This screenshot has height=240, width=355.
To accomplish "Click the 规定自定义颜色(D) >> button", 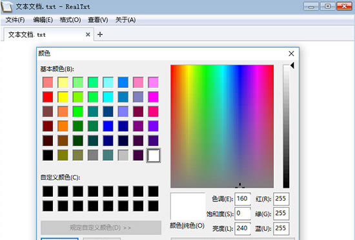I will coord(101,228).
